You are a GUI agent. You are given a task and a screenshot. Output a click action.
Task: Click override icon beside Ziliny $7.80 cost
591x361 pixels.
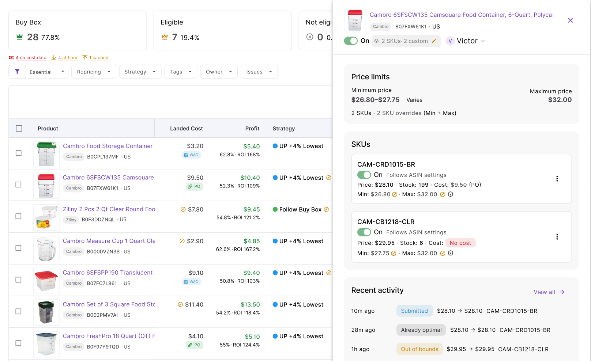point(183,209)
